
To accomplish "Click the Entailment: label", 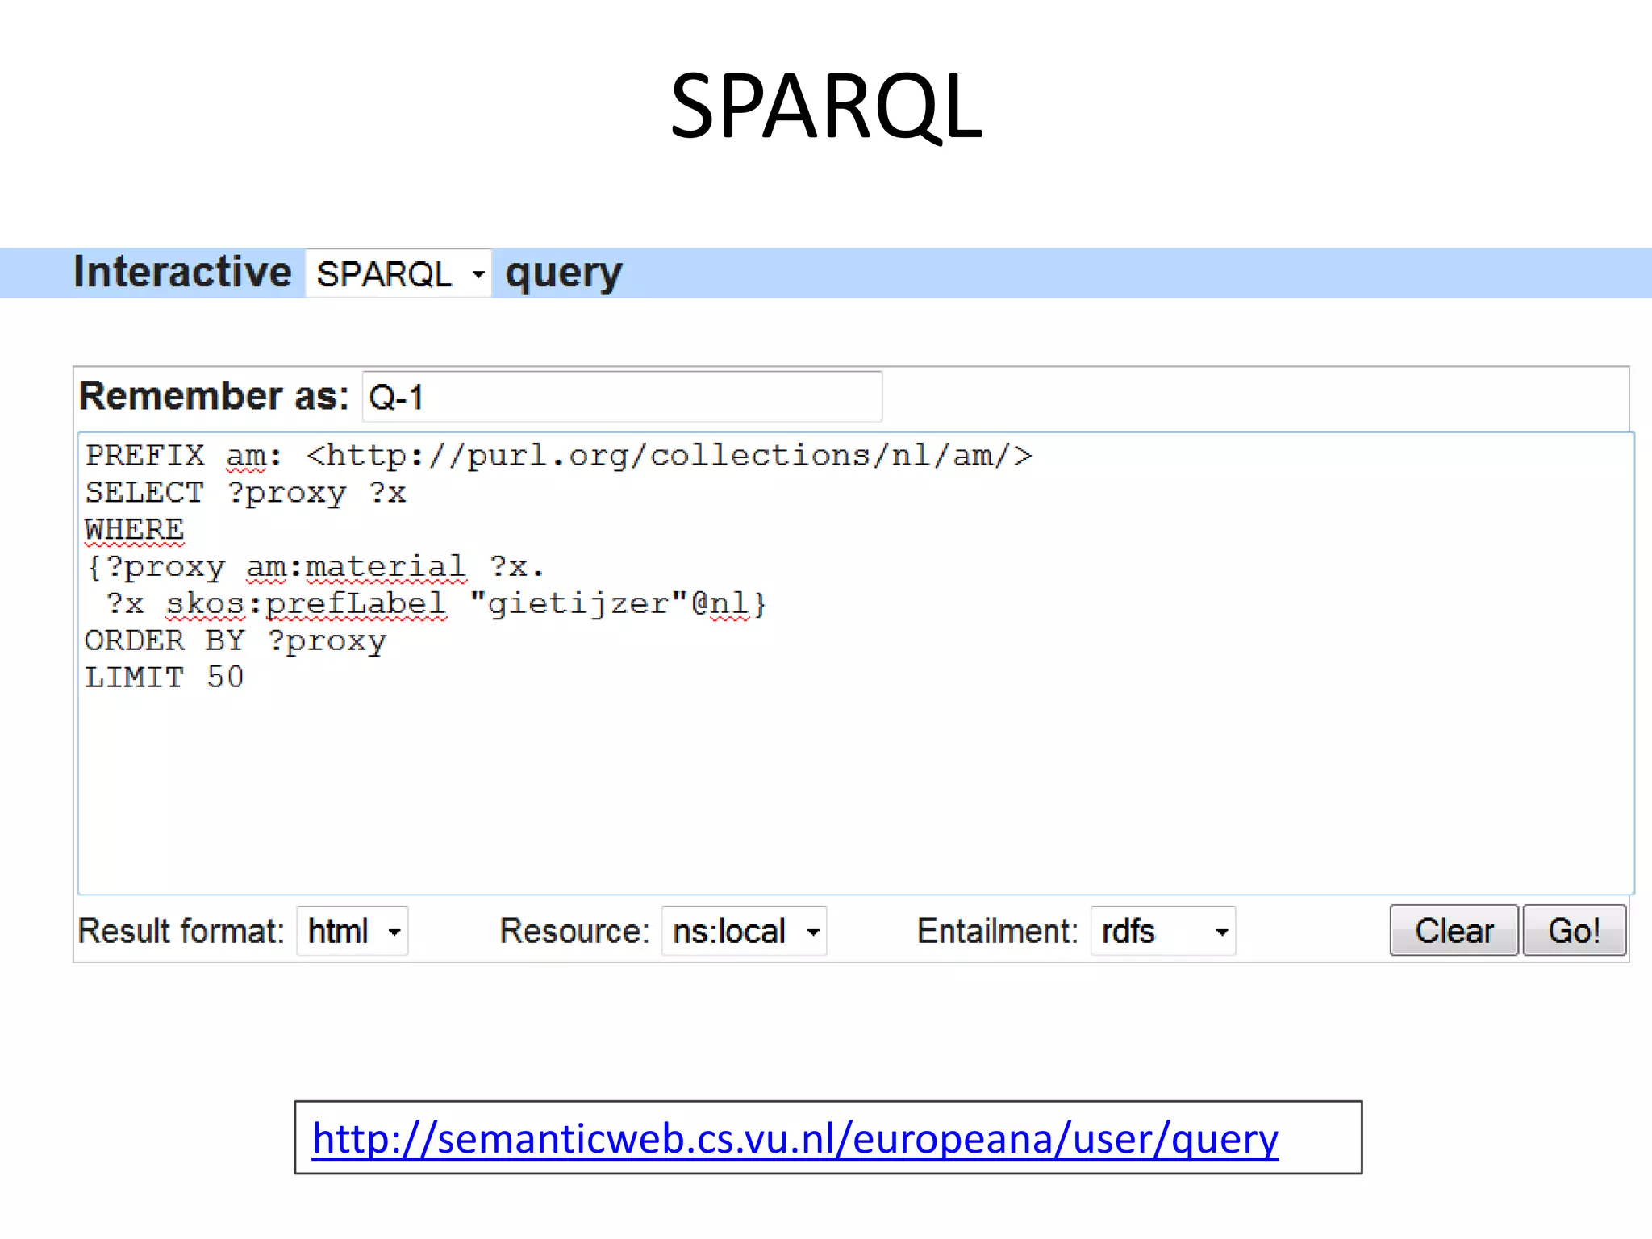I will 997,932.
